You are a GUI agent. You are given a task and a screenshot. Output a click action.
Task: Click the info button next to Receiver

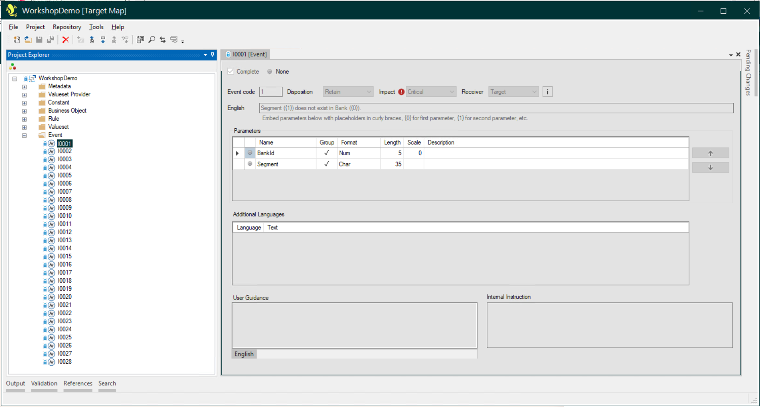coord(547,92)
